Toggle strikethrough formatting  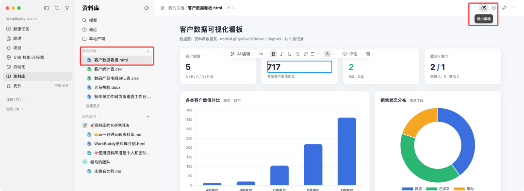298,54
